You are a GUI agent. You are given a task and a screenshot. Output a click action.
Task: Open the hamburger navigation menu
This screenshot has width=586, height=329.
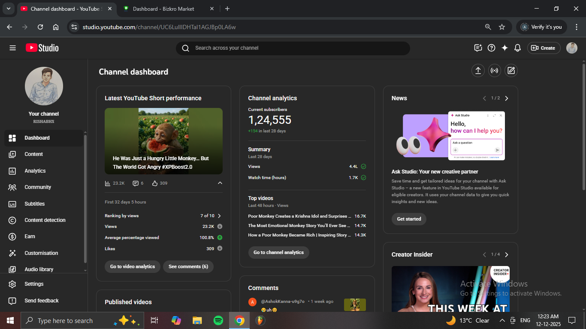(12, 48)
